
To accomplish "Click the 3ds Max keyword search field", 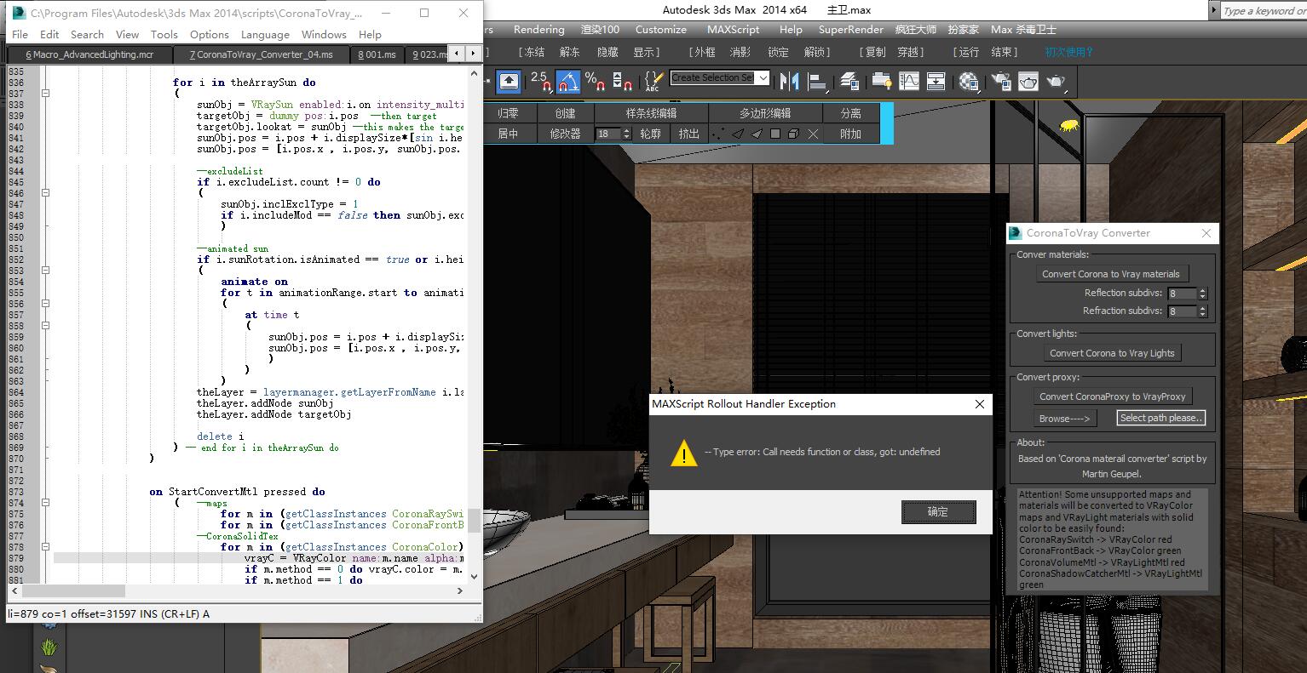I will coord(1264,11).
